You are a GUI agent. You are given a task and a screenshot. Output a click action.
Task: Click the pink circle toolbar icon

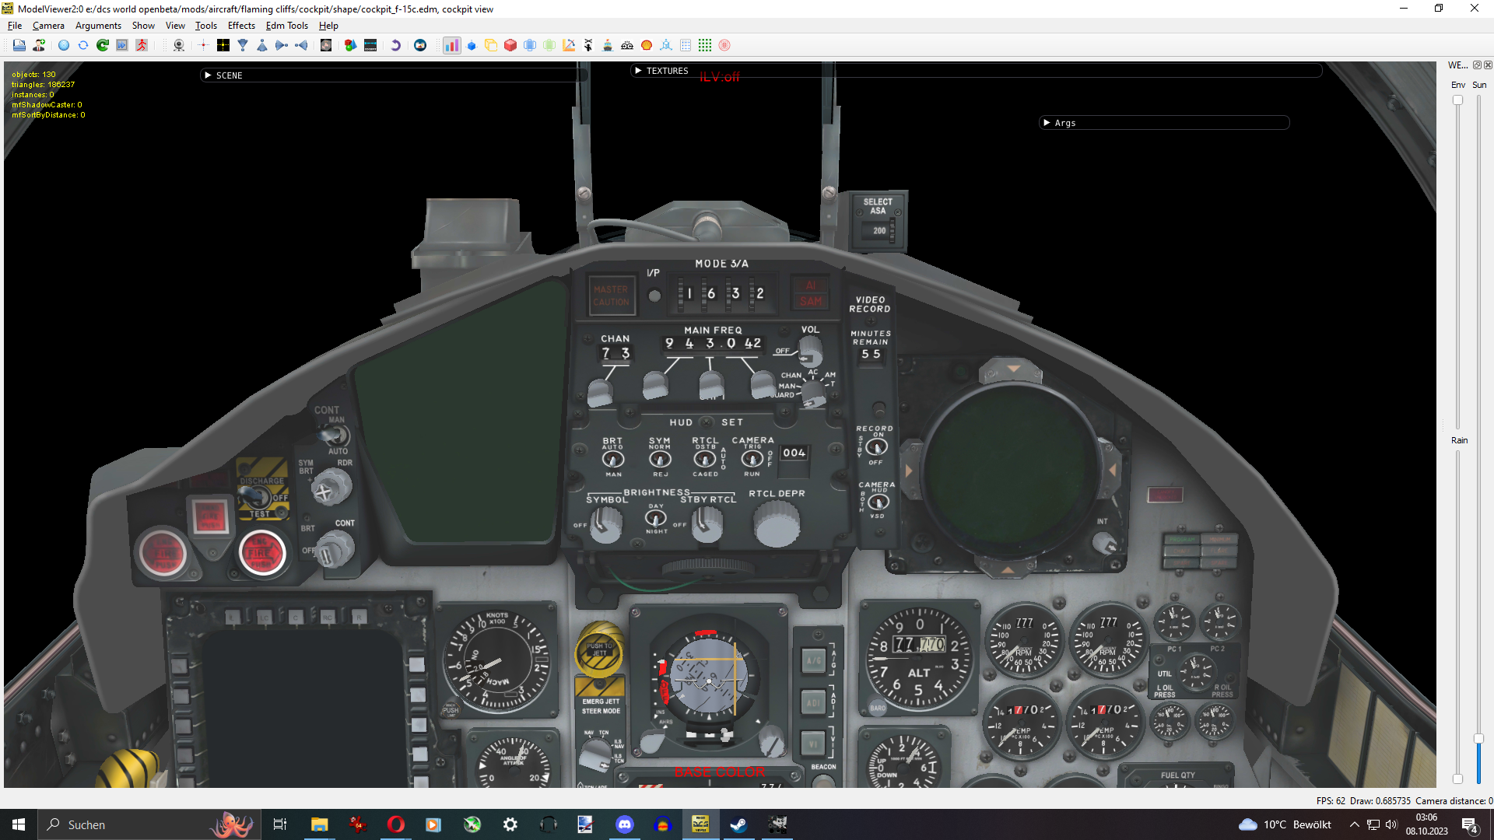[x=724, y=45]
